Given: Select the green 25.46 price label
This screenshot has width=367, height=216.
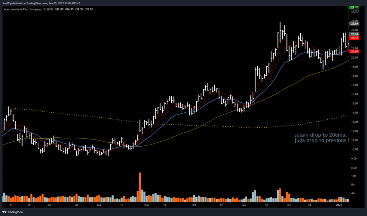Looking at the screenshot, I should coord(355,7).
